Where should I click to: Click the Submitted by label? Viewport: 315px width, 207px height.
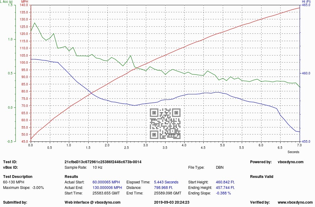15,202
